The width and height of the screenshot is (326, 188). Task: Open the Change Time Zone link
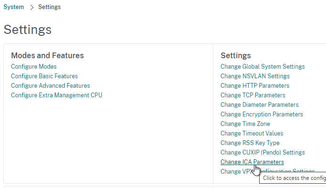[x=245, y=124]
